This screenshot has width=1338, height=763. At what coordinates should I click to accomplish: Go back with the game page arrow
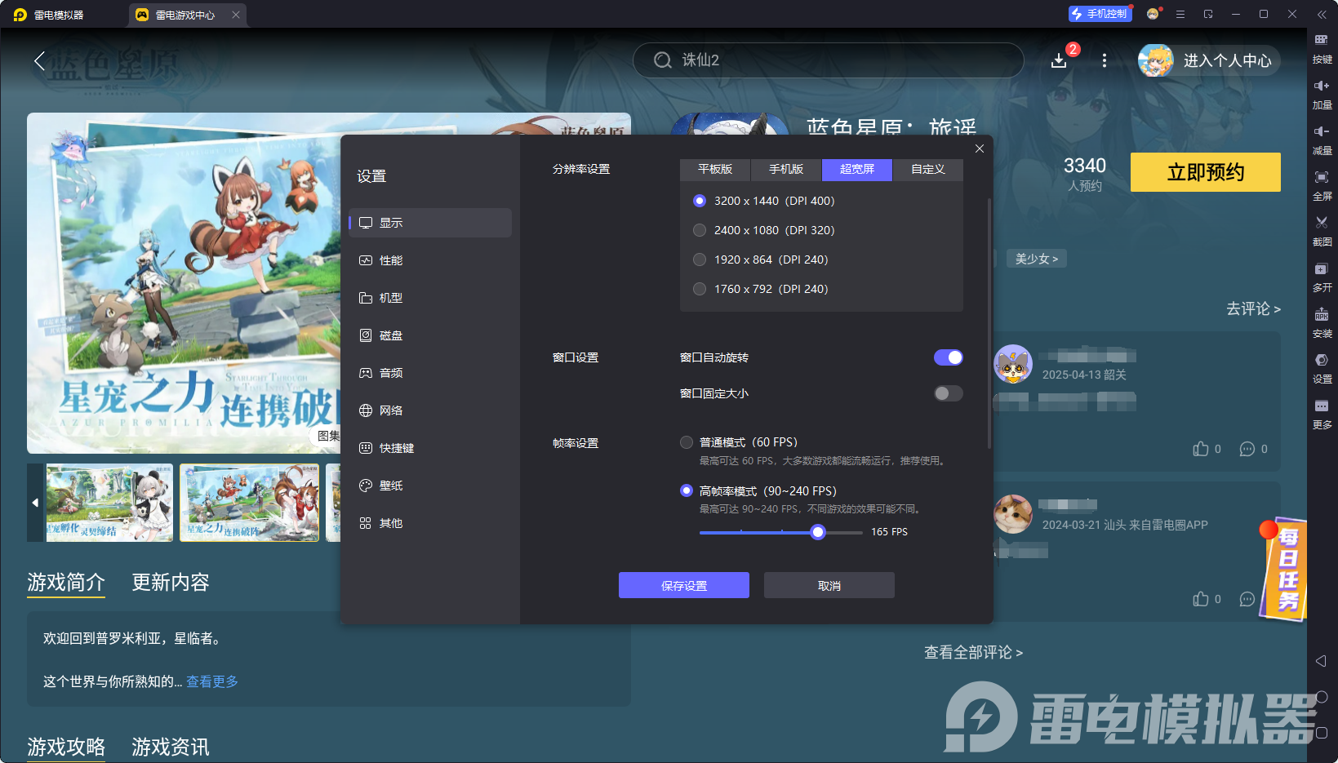(x=39, y=60)
